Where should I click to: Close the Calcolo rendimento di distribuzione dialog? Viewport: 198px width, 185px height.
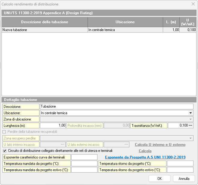pyautogui.click(x=193, y=4)
